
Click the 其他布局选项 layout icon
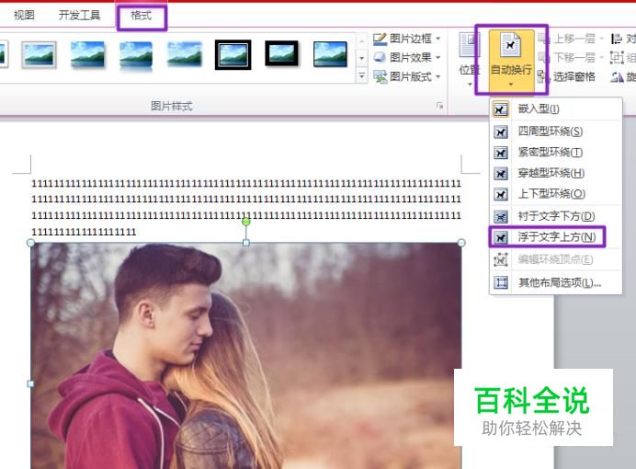(x=501, y=282)
